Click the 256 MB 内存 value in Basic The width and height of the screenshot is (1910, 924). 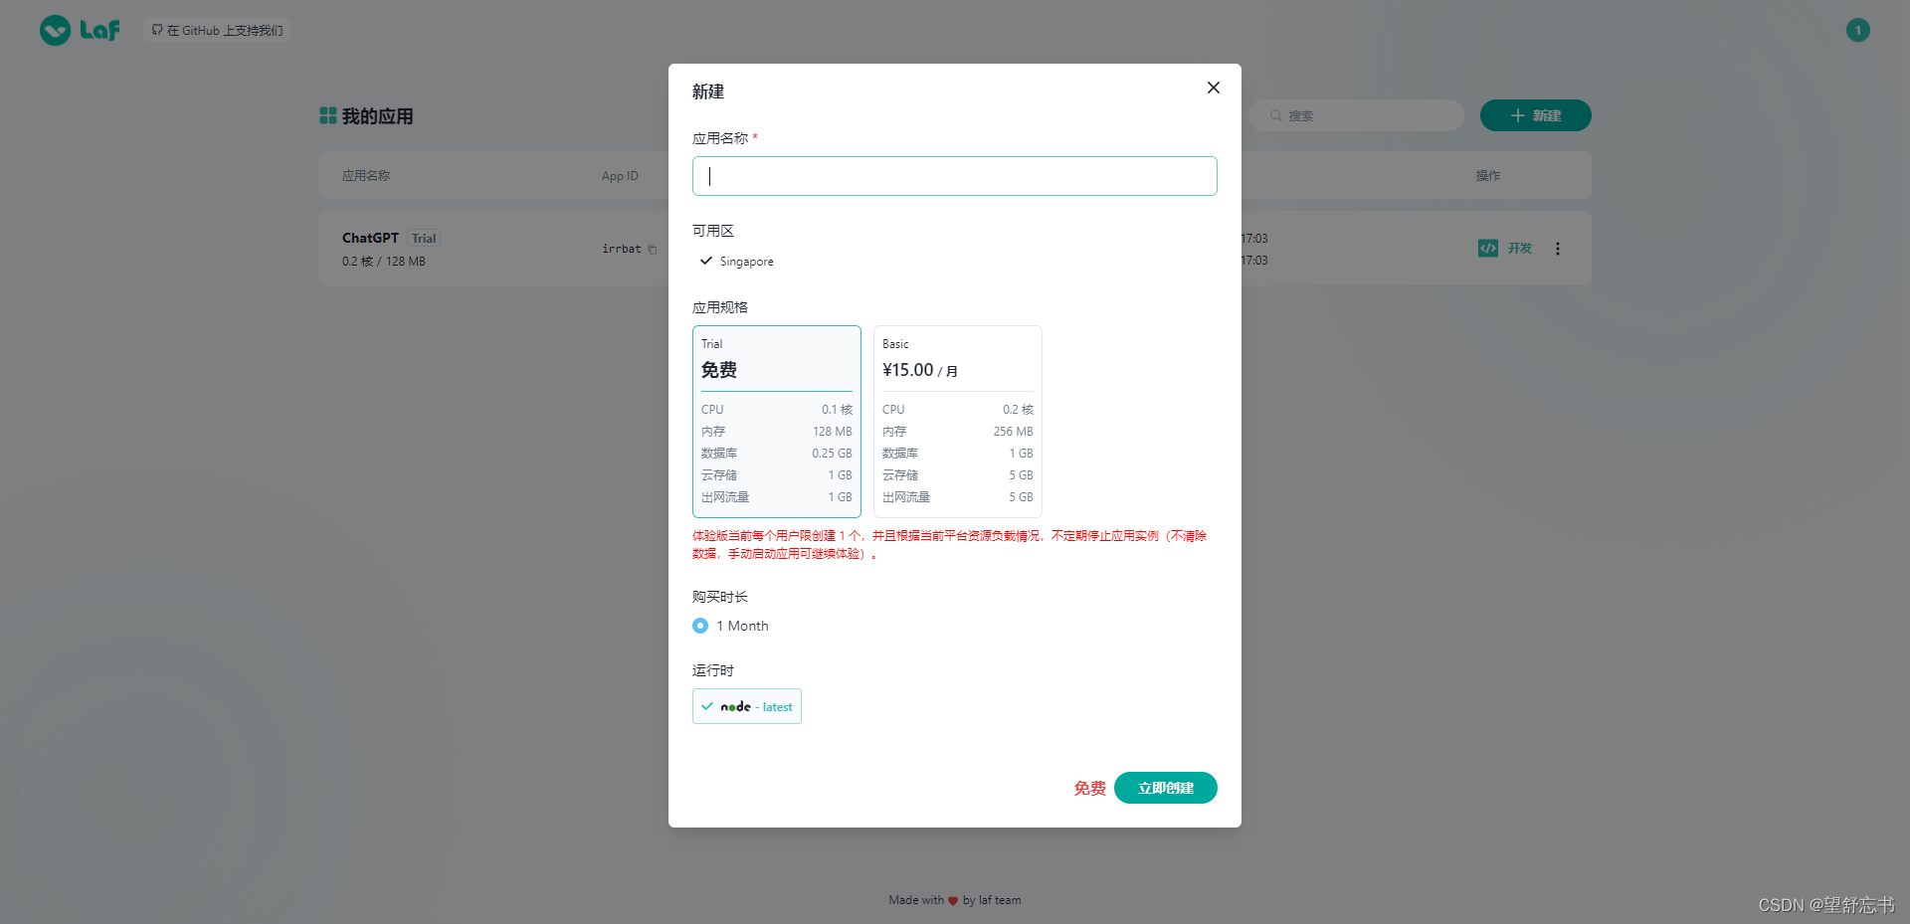(1013, 432)
